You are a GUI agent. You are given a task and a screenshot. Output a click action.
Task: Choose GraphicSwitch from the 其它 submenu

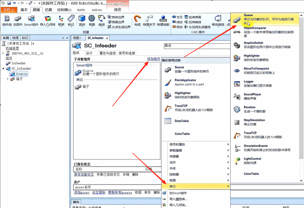(265, 45)
